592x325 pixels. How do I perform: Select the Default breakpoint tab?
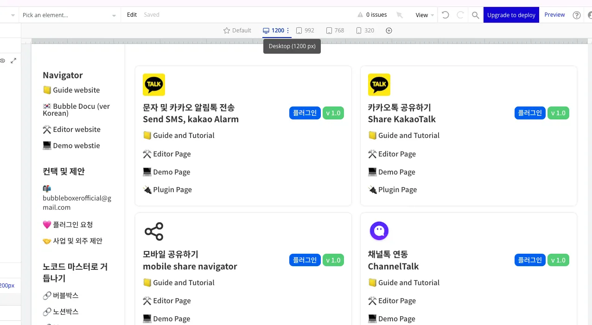[x=237, y=31]
